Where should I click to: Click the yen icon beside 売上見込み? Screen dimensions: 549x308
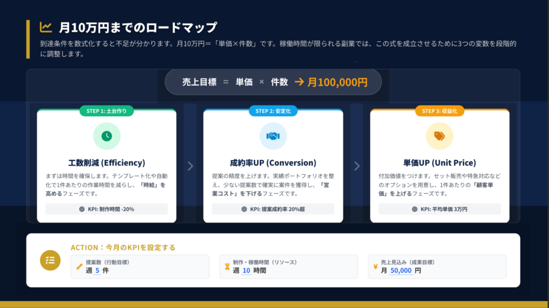click(x=375, y=266)
